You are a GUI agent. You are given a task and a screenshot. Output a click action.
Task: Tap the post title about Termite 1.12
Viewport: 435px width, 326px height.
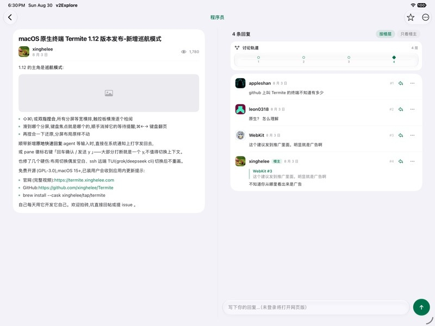[x=90, y=39]
